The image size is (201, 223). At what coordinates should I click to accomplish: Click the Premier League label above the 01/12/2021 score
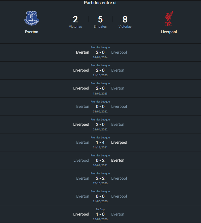(100, 137)
